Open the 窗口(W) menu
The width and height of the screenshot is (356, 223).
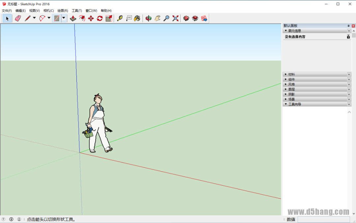coord(91,11)
